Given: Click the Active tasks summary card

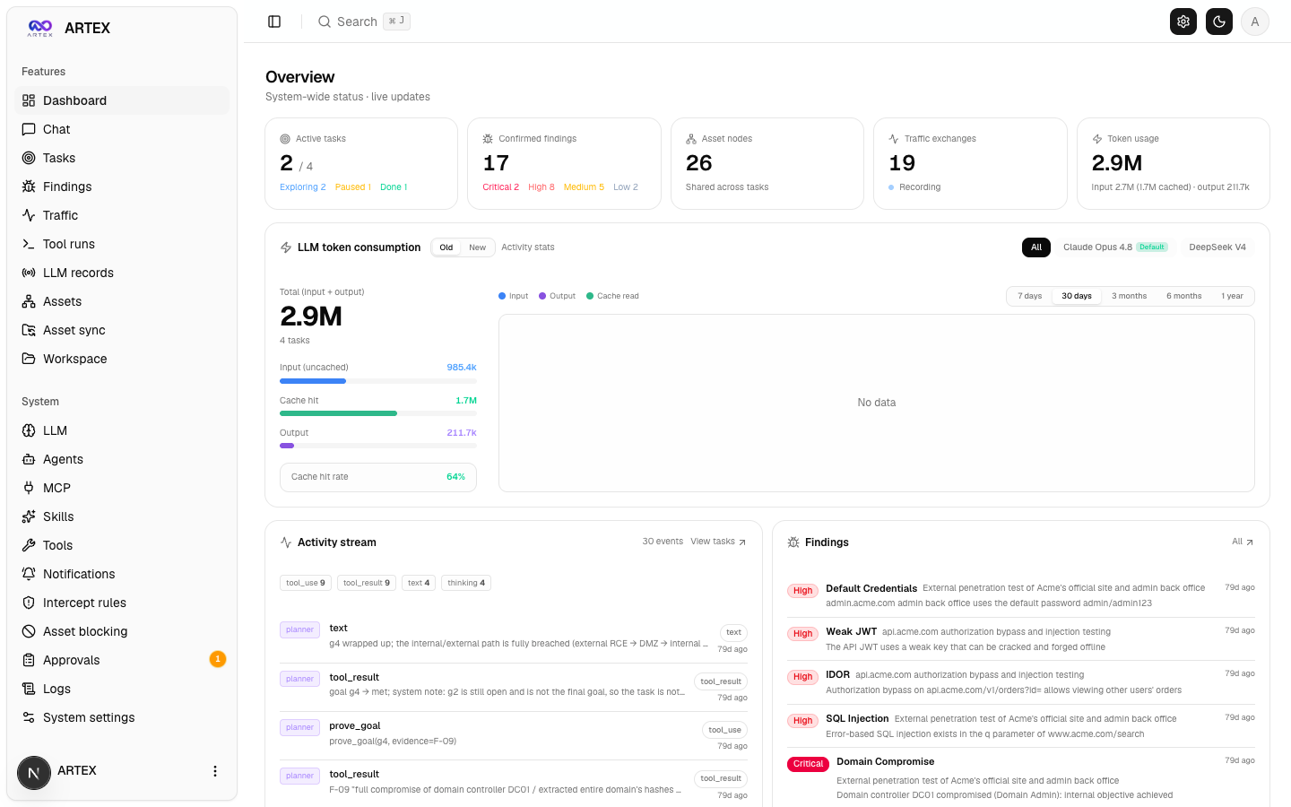Looking at the screenshot, I should (361, 163).
